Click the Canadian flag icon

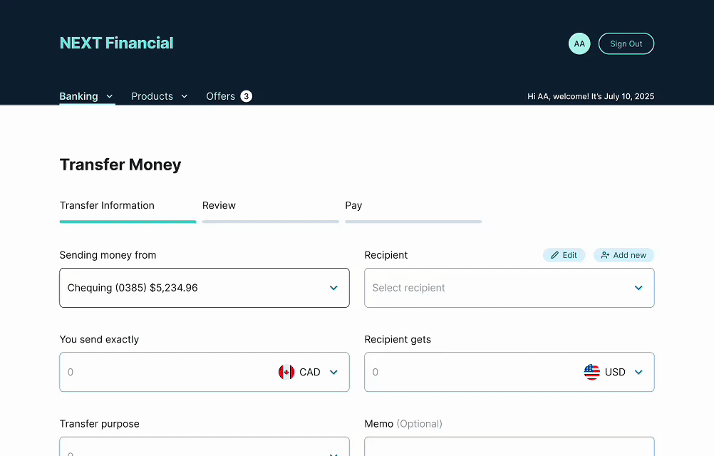point(286,372)
